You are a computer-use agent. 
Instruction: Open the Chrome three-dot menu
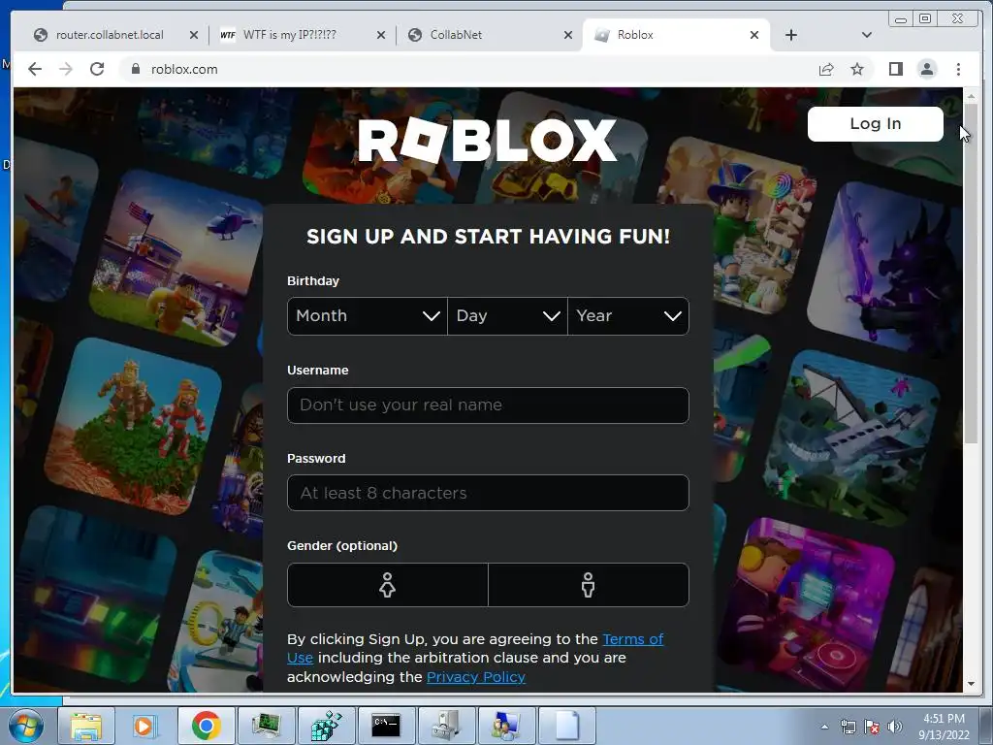click(958, 69)
